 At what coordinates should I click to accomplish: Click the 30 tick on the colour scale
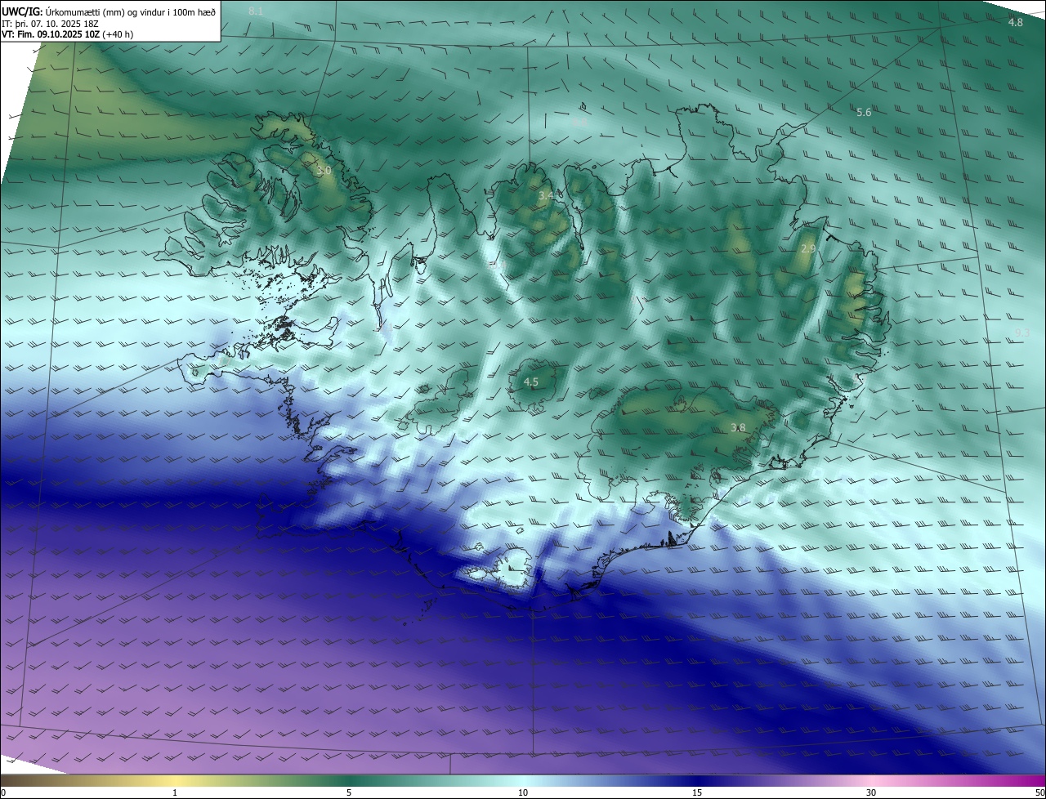(871, 792)
